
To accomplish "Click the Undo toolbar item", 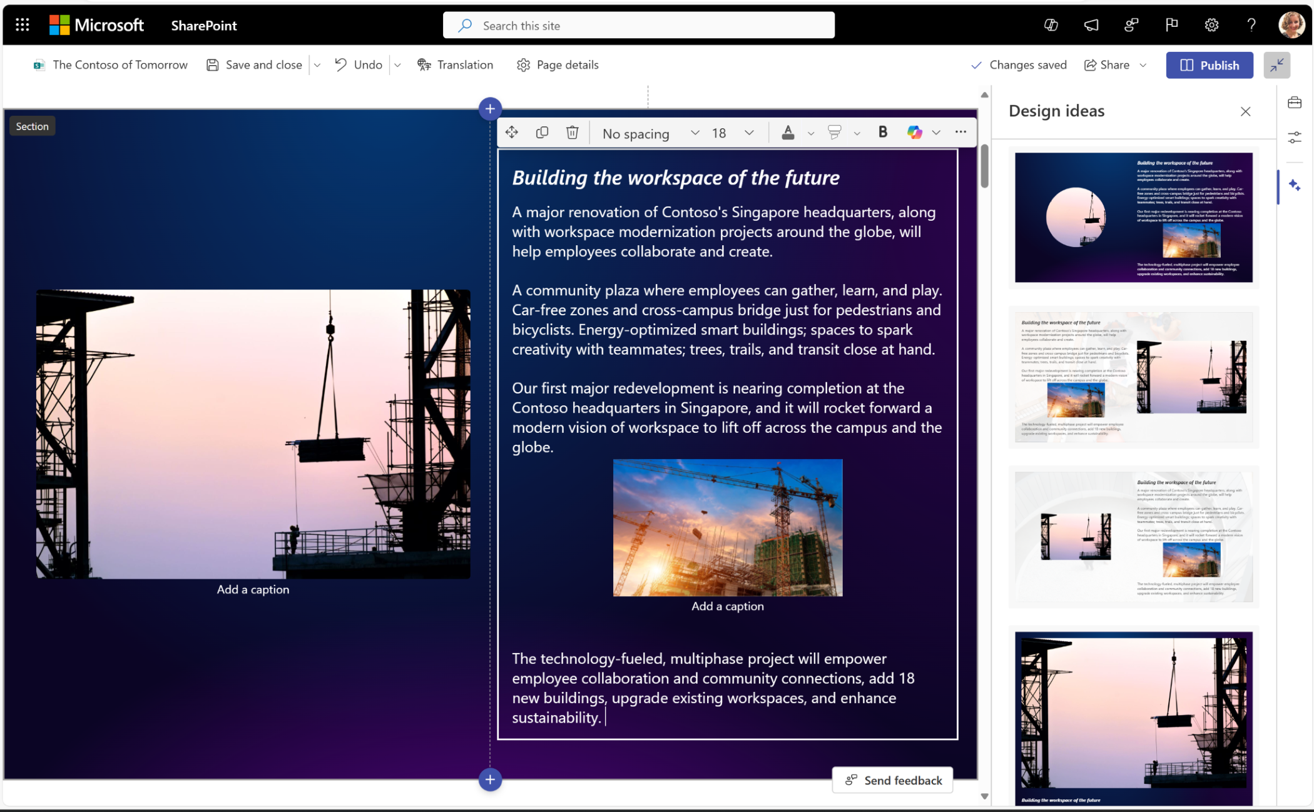I will pos(360,65).
